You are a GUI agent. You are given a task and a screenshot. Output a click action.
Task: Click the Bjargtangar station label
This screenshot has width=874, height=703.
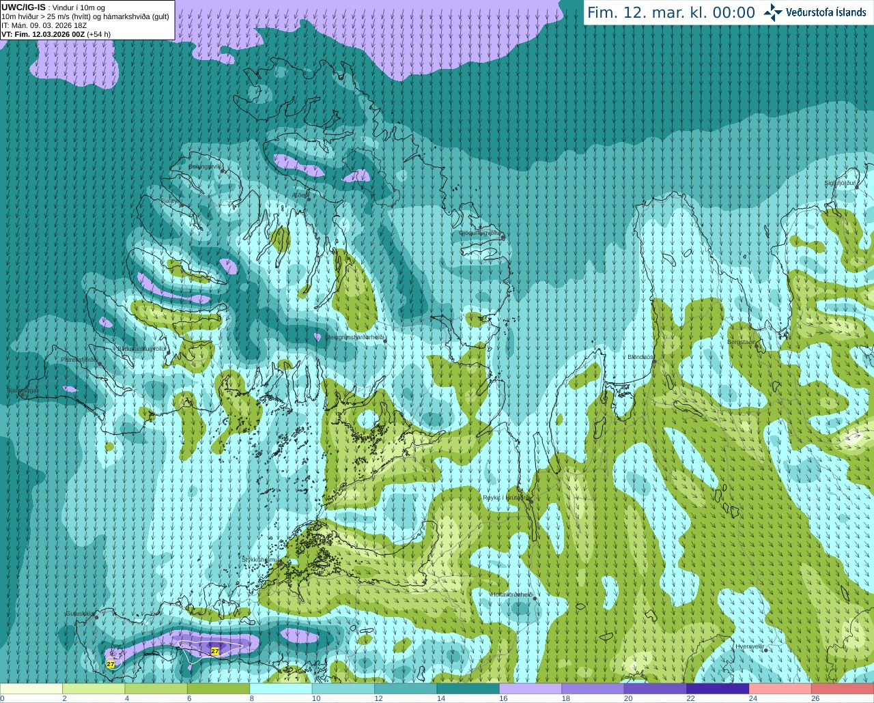23,390
